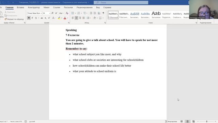Apply the large Заголовок title style

[156, 15]
